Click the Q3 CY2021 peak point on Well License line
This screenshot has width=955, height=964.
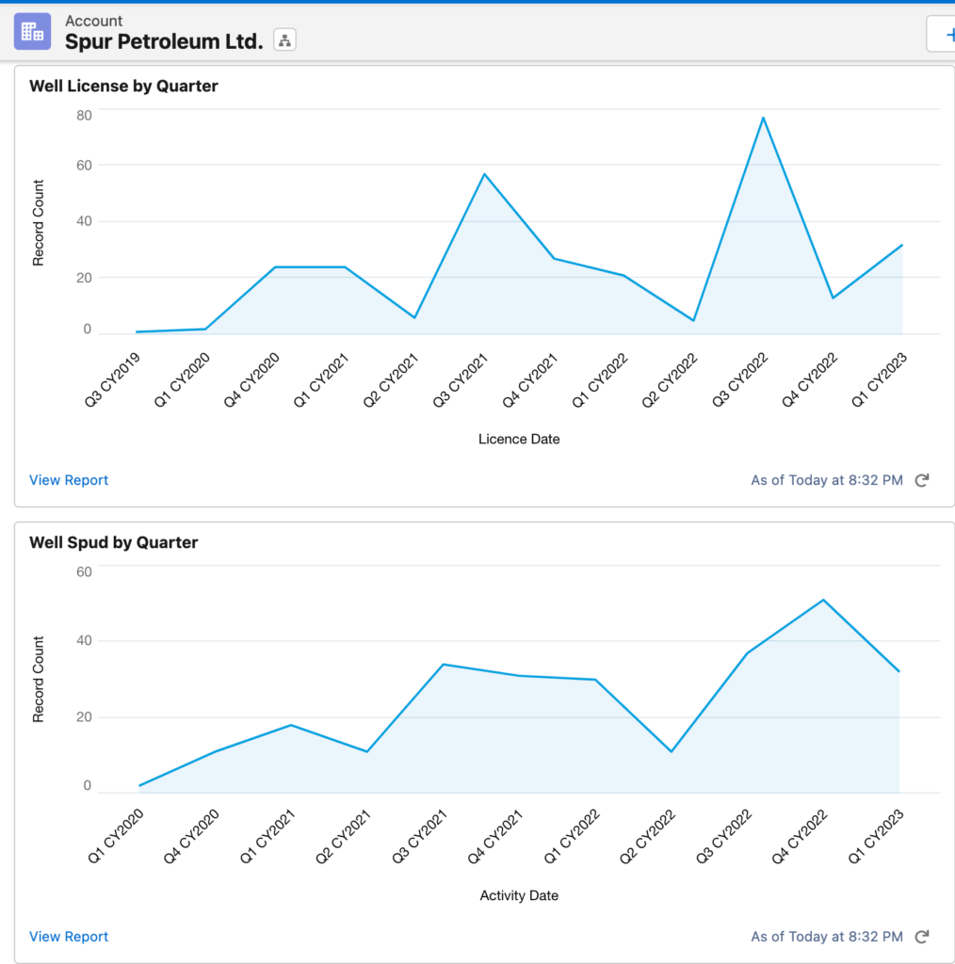485,174
